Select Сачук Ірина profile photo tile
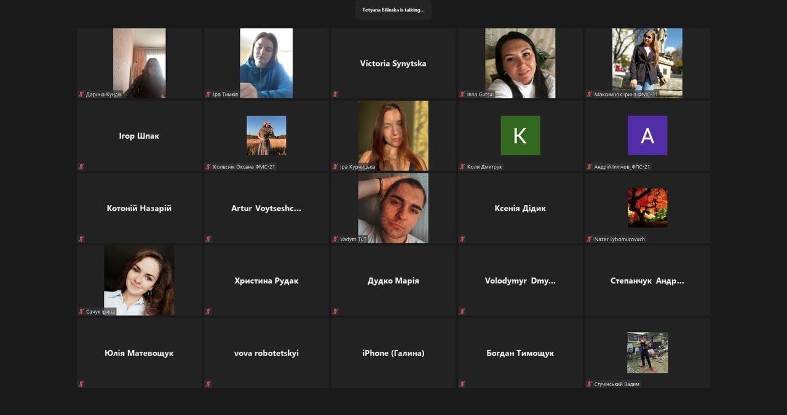This screenshot has width=787, height=415. tap(139, 281)
